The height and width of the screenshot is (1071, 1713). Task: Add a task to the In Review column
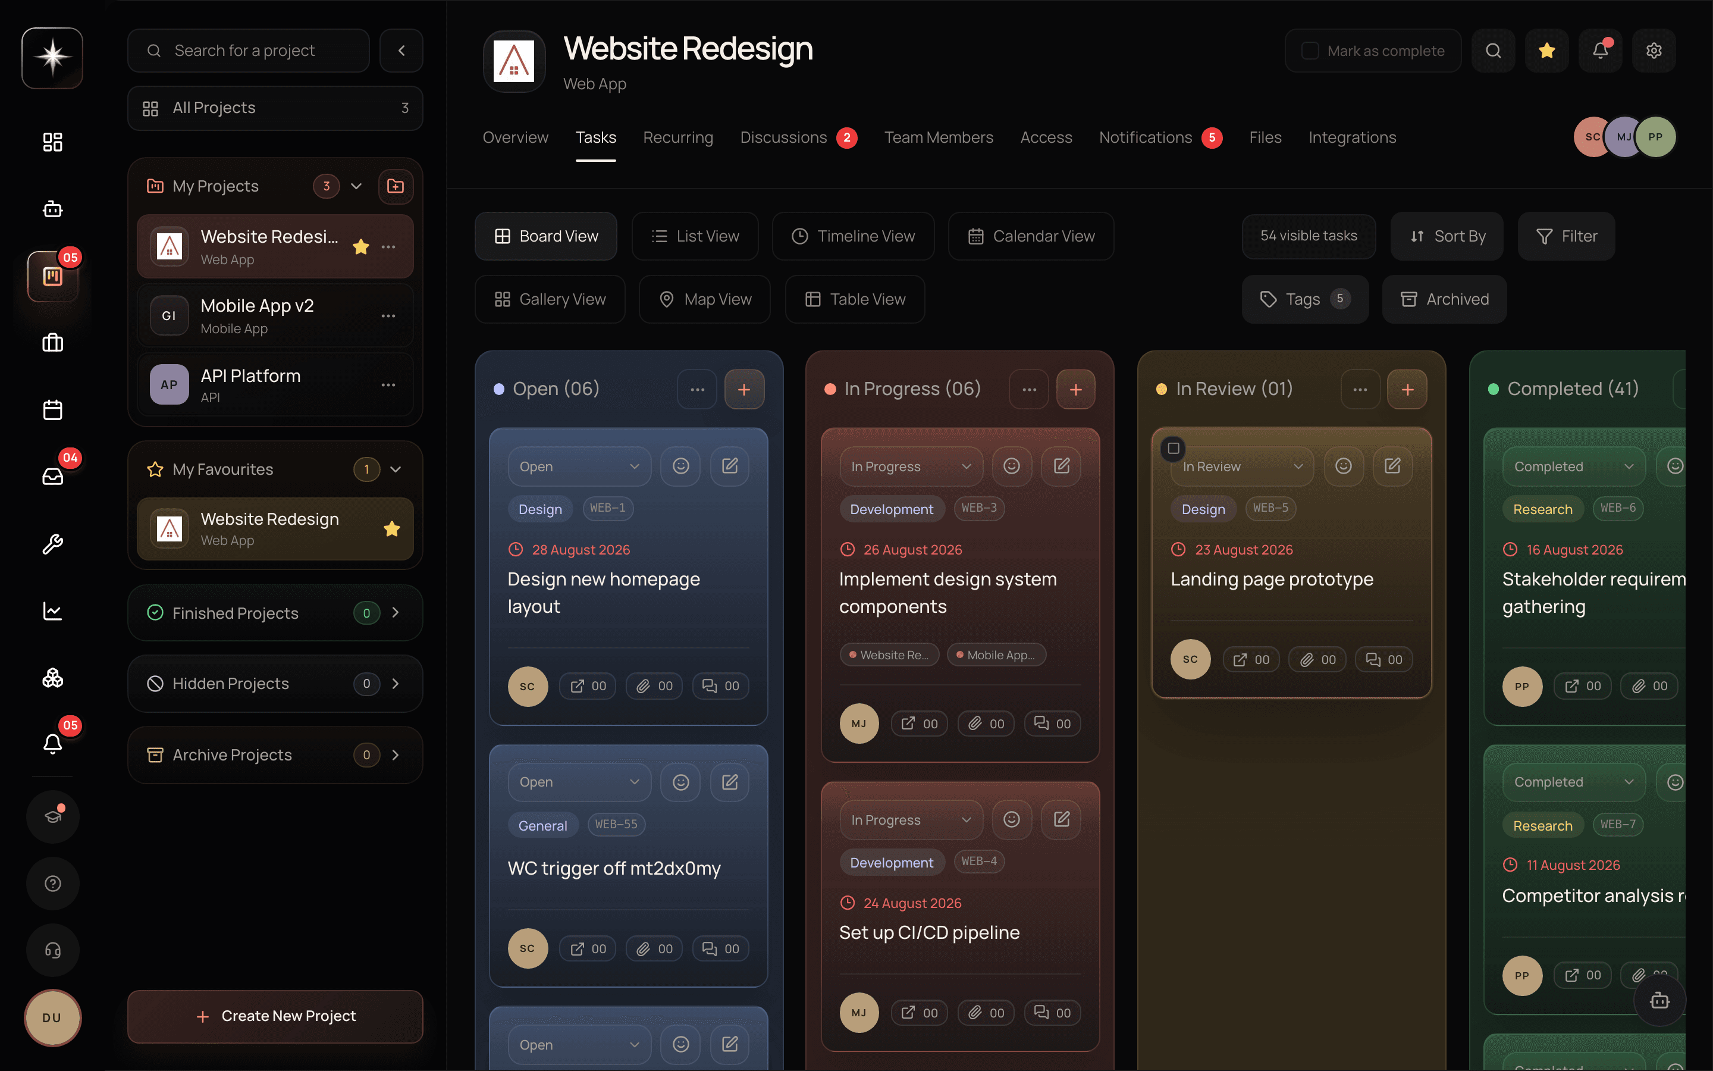tap(1407, 389)
